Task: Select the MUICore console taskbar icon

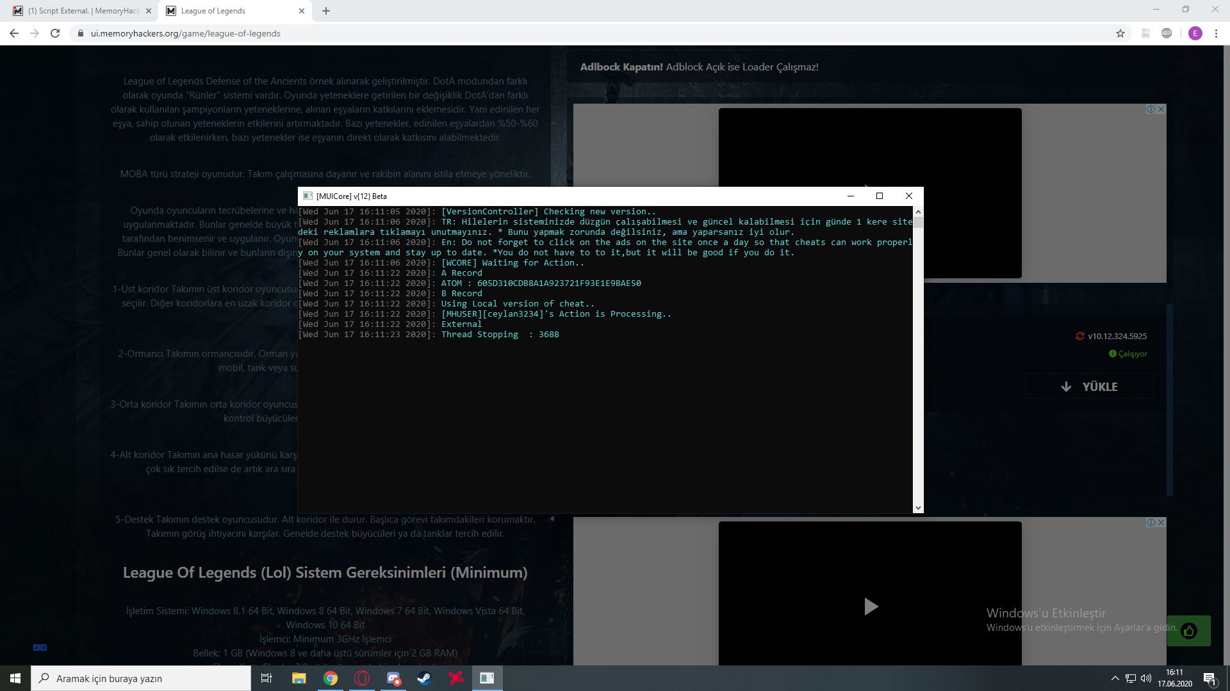Action: tap(487, 678)
